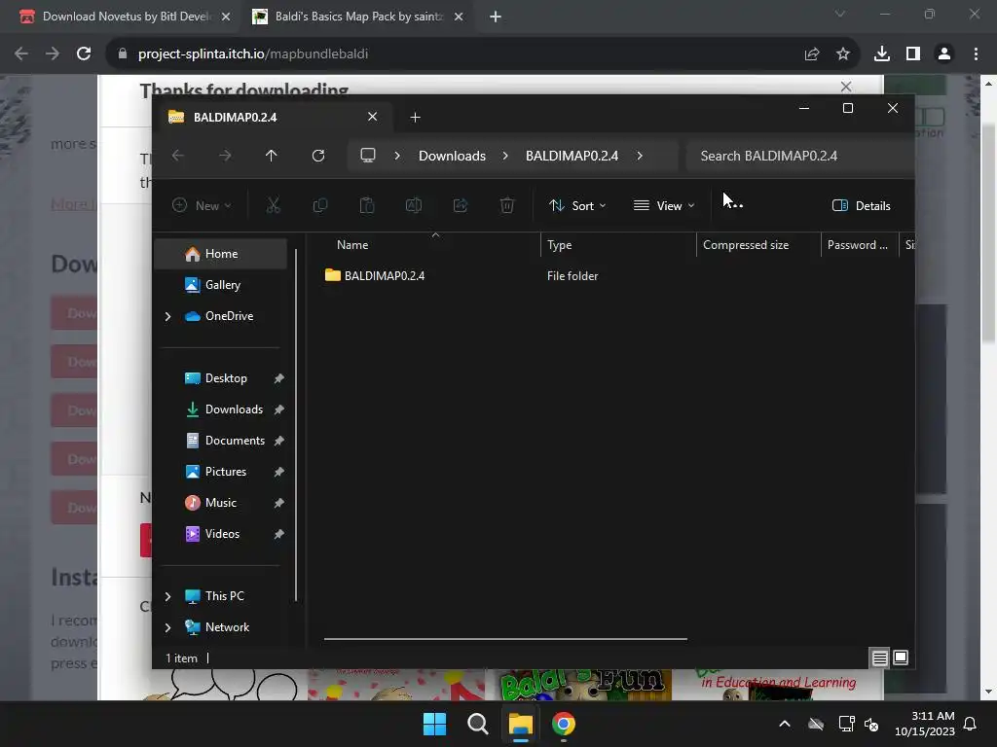Click the Google Chrome taskbar icon
Viewport: 997px width, 747px height.
pos(564,724)
